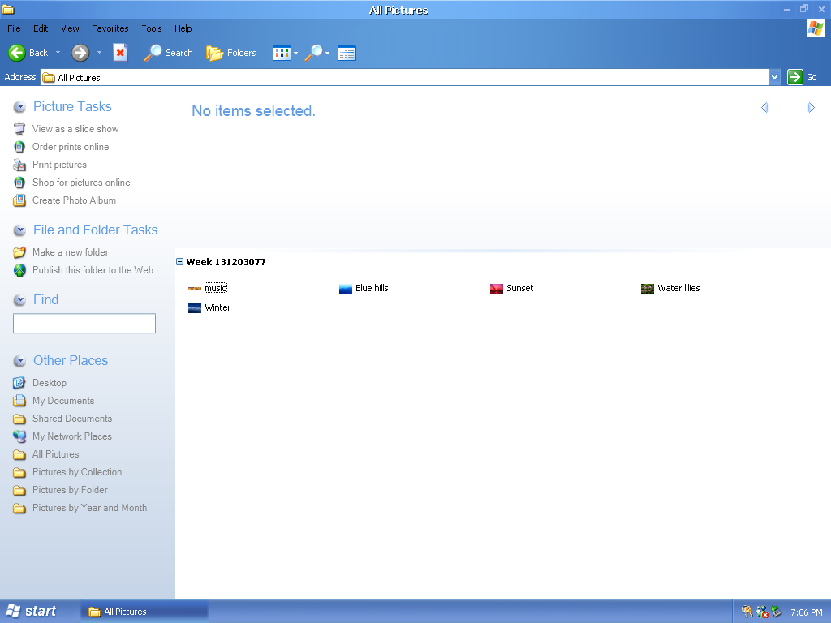Image resolution: width=831 pixels, height=623 pixels.
Task: Open the Help menu
Action: 183,28
